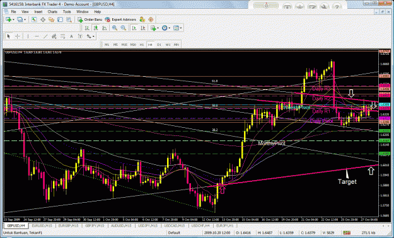Screen dimensions: 394x238
Task: Switch timeframe to M15
Action: [124, 45]
